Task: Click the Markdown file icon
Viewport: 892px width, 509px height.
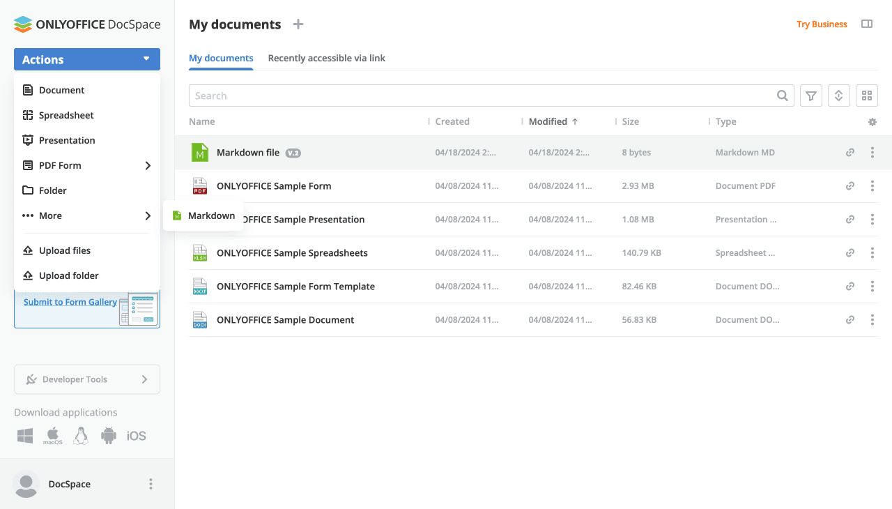Action: [x=200, y=153]
